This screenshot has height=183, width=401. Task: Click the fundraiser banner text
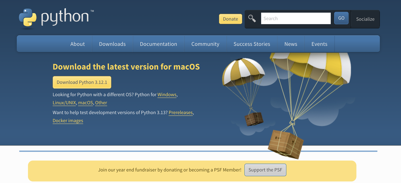point(170,170)
